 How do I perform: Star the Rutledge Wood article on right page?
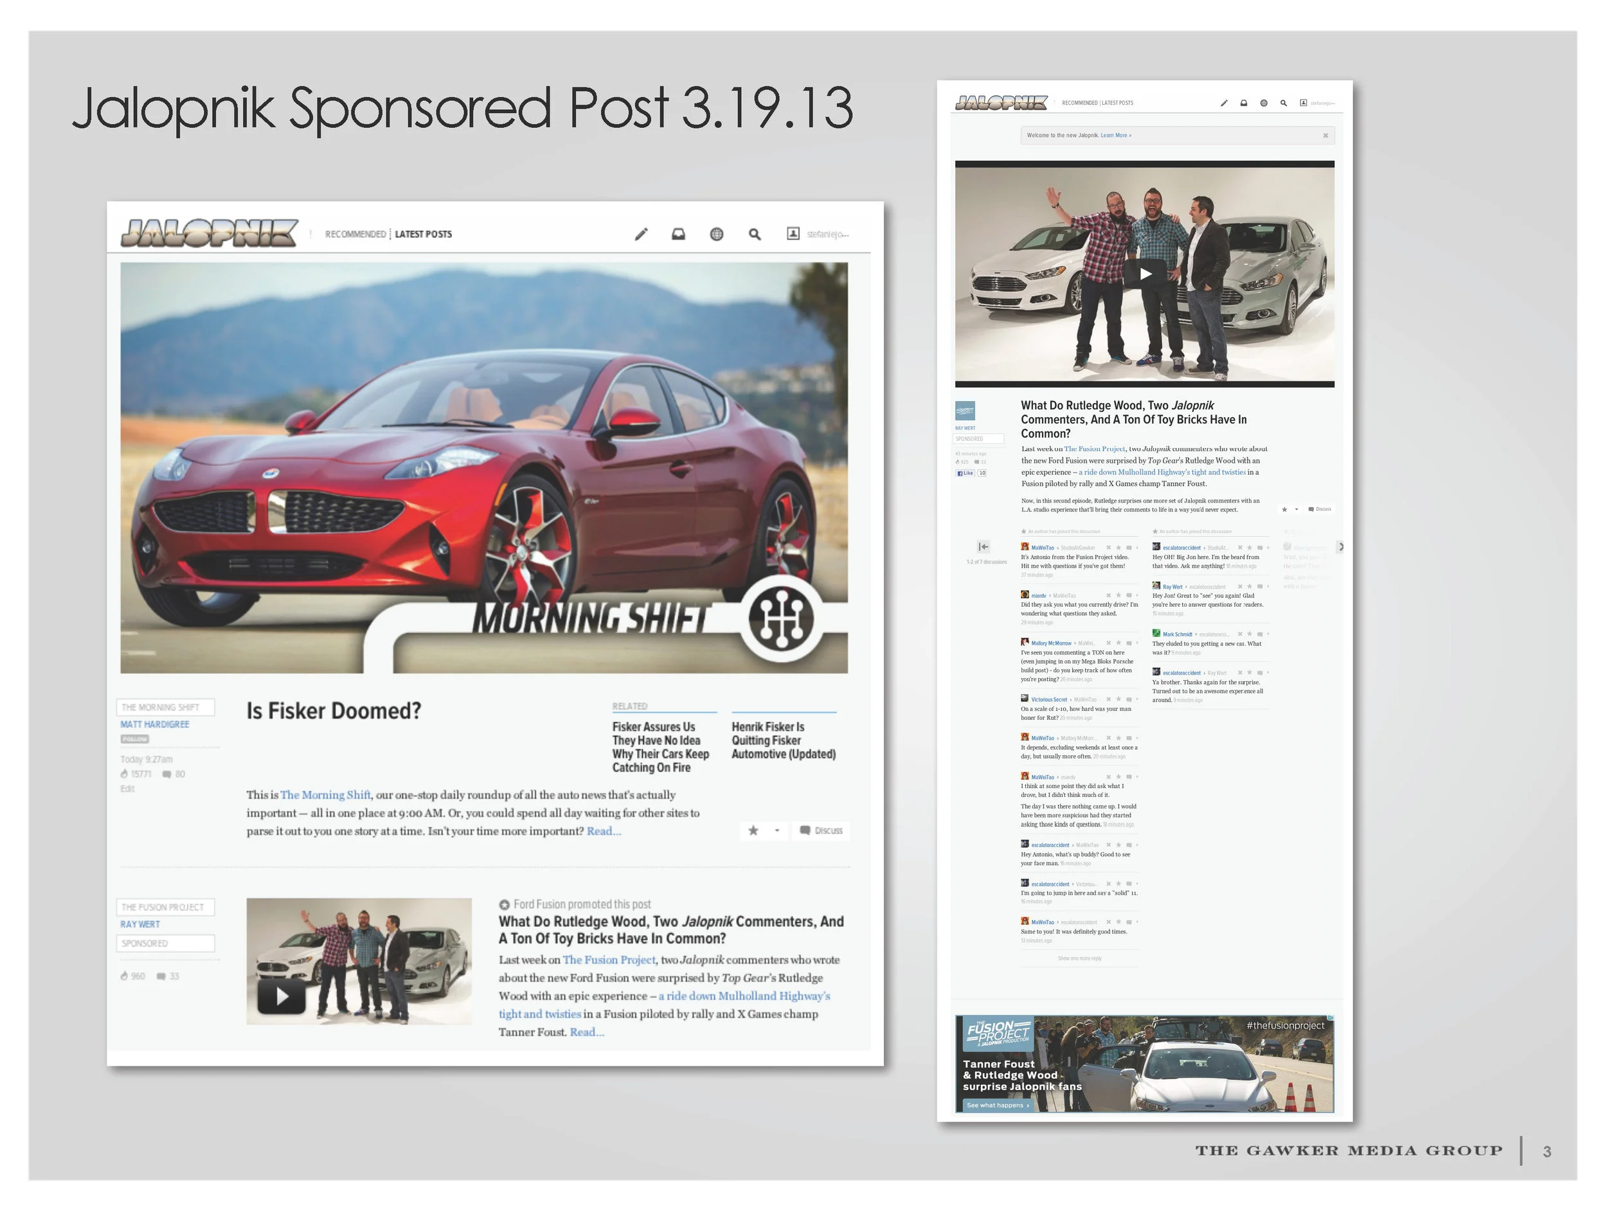pyautogui.click(x=1284, y=509)
